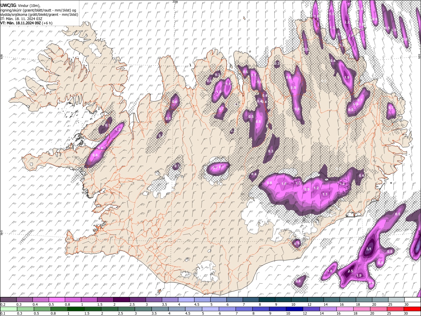Click the '4.5' label in the lower legend row
The image size is (421, 316).
point(188,313)
